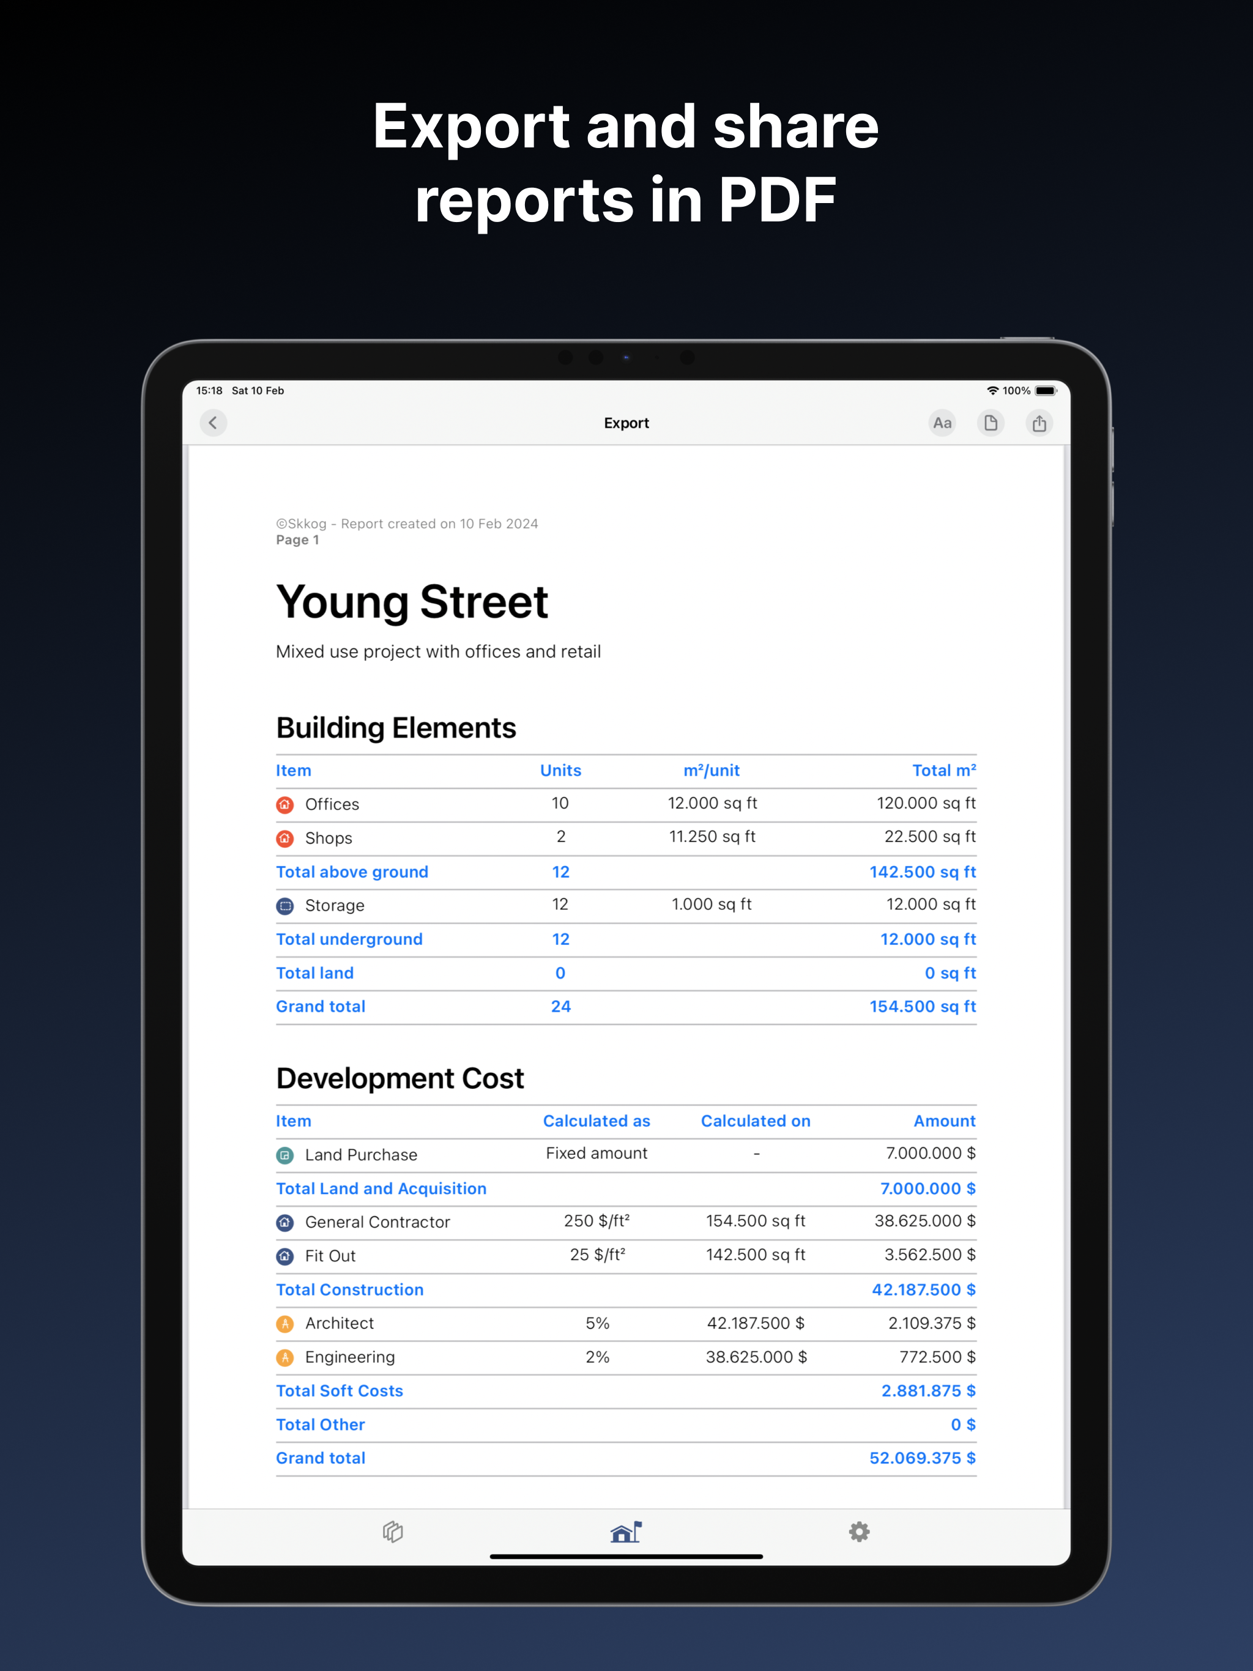Viewport: 1253px width, 1671px height.
Task: Select the 'Storage' item label
Action: (335, 905)
